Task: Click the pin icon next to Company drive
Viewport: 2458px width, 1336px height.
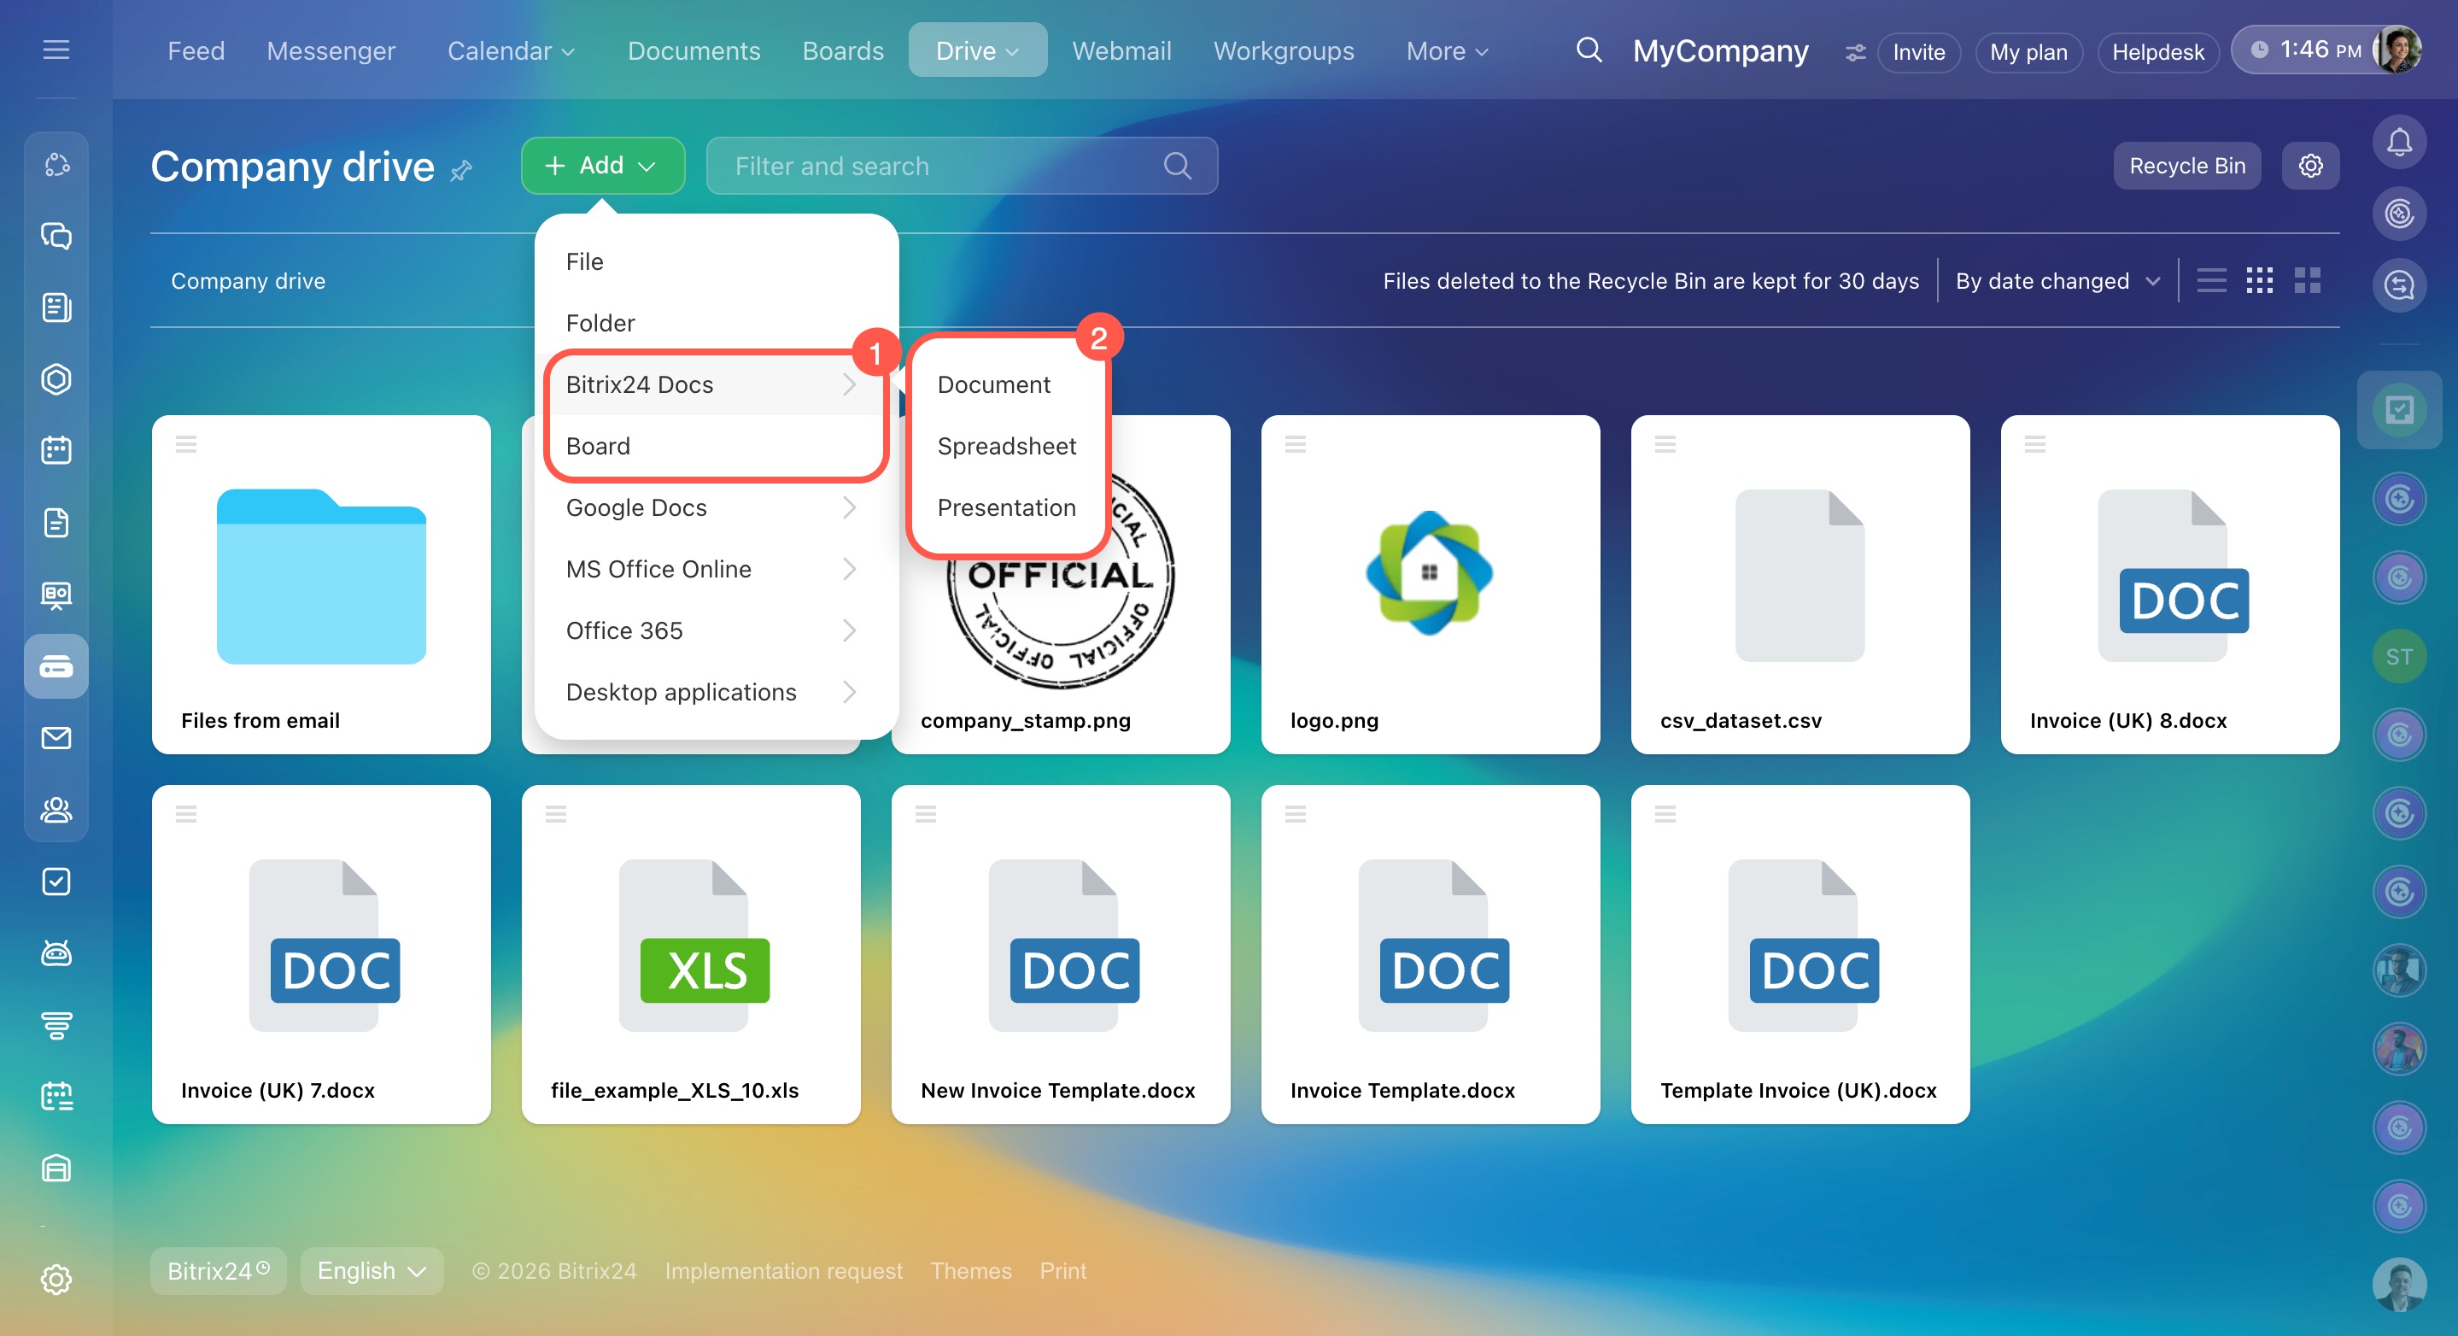Action: pyautogui.click(x=462, y=171)
